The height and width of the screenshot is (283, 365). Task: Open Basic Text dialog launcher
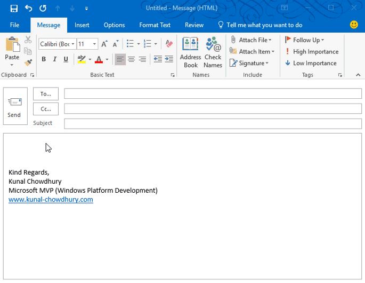173,75
